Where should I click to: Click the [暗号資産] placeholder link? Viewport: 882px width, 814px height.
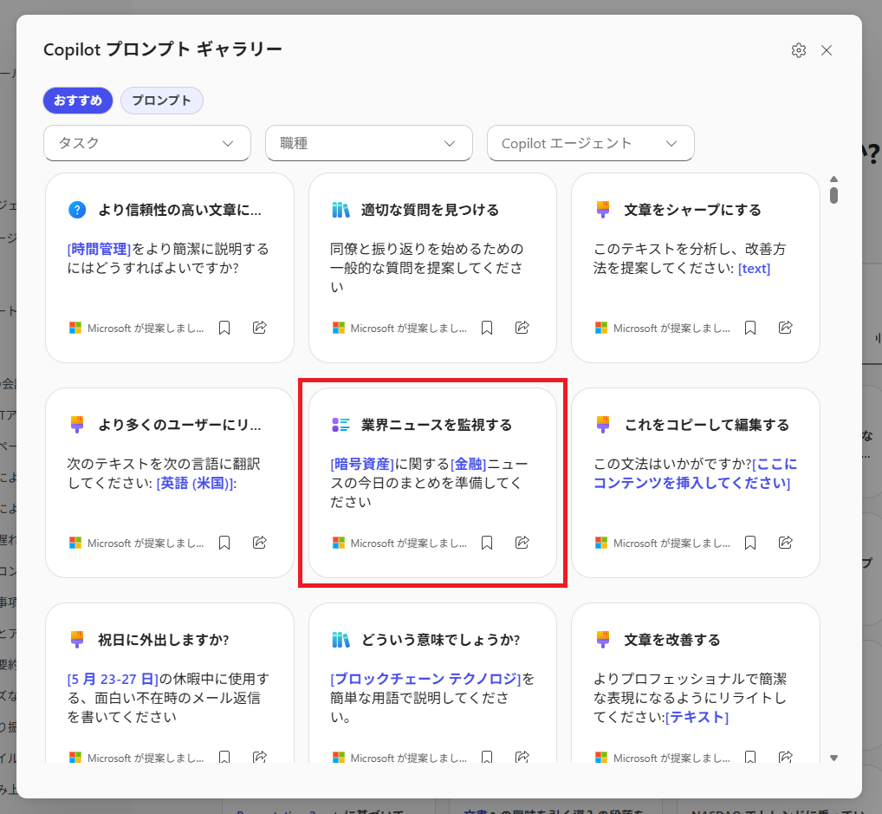pyautogui.click(x=361, y=464)
